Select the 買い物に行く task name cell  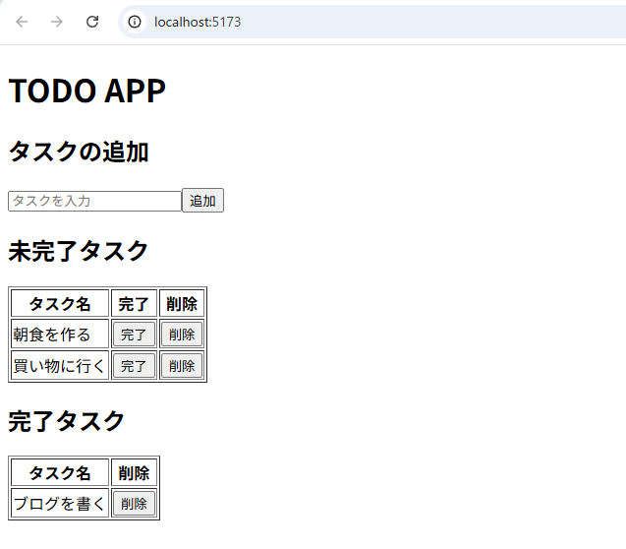[59, 366]
